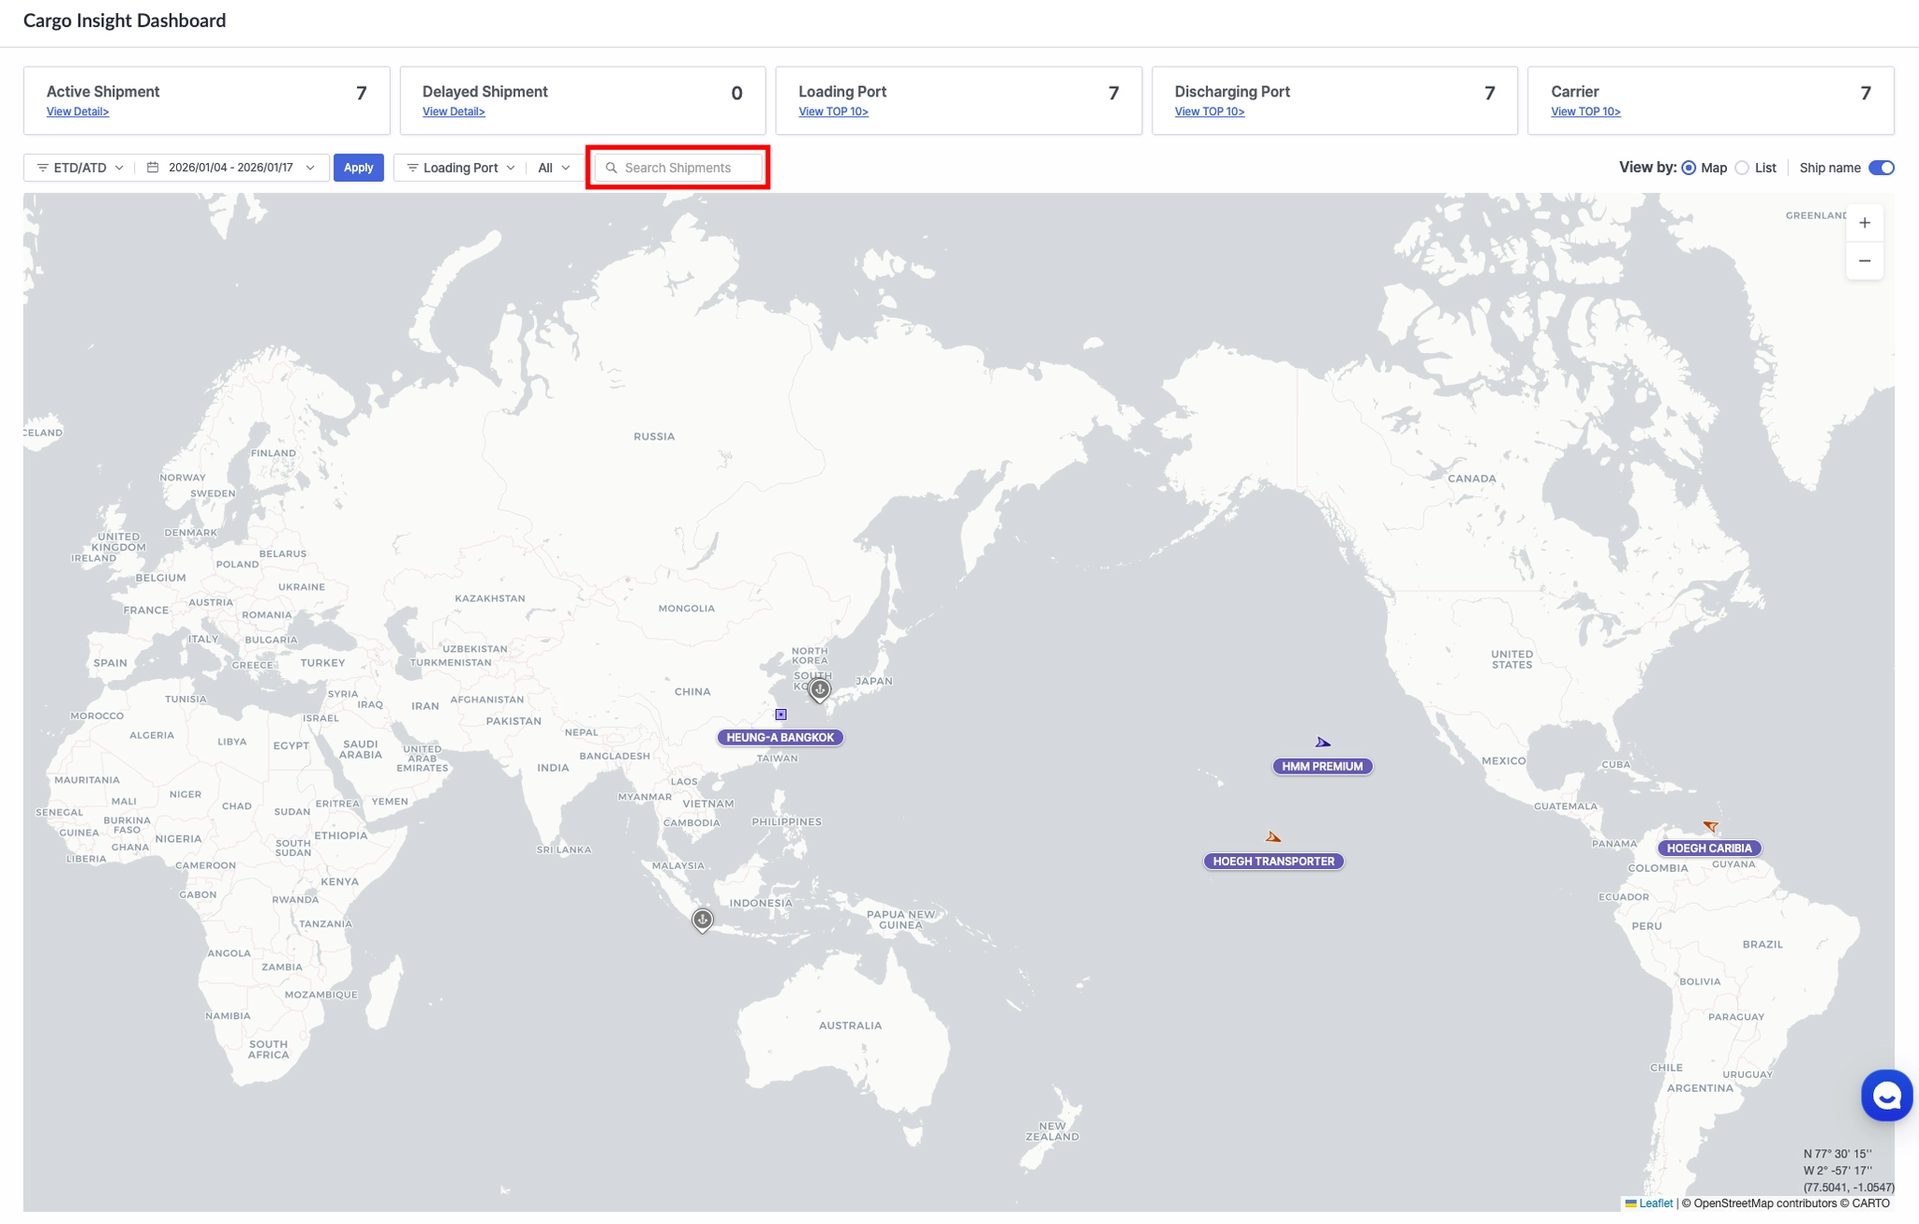1919x1224 pixels.
Task: Click the HOEGH TRANSPORTER ship arrow marker
Action: coord(1272,837)
